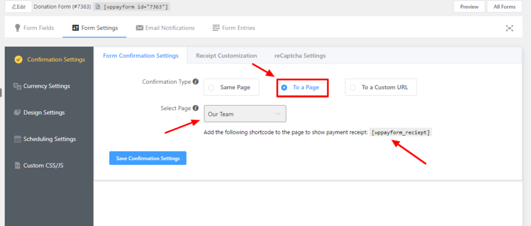Click Save Confirmation Settings button
Viewport: 531px width, 226px height.
tap(148, 158)
